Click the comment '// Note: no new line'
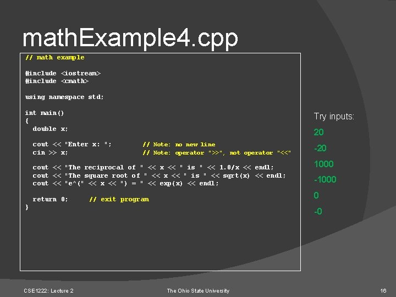This screenshot has width=396, height=297. tap(179, 145)
